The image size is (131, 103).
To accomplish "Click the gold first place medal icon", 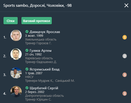I will pyautogui.click(x=125, y=37).
